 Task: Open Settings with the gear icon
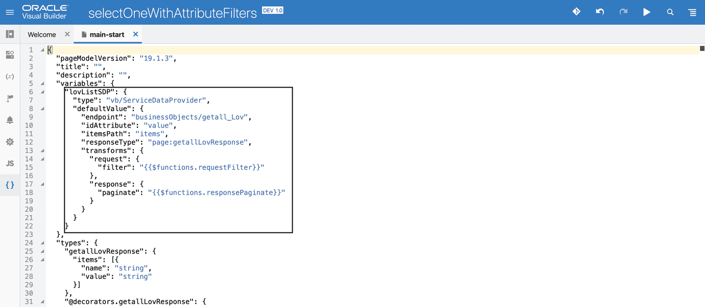point(9,142)
